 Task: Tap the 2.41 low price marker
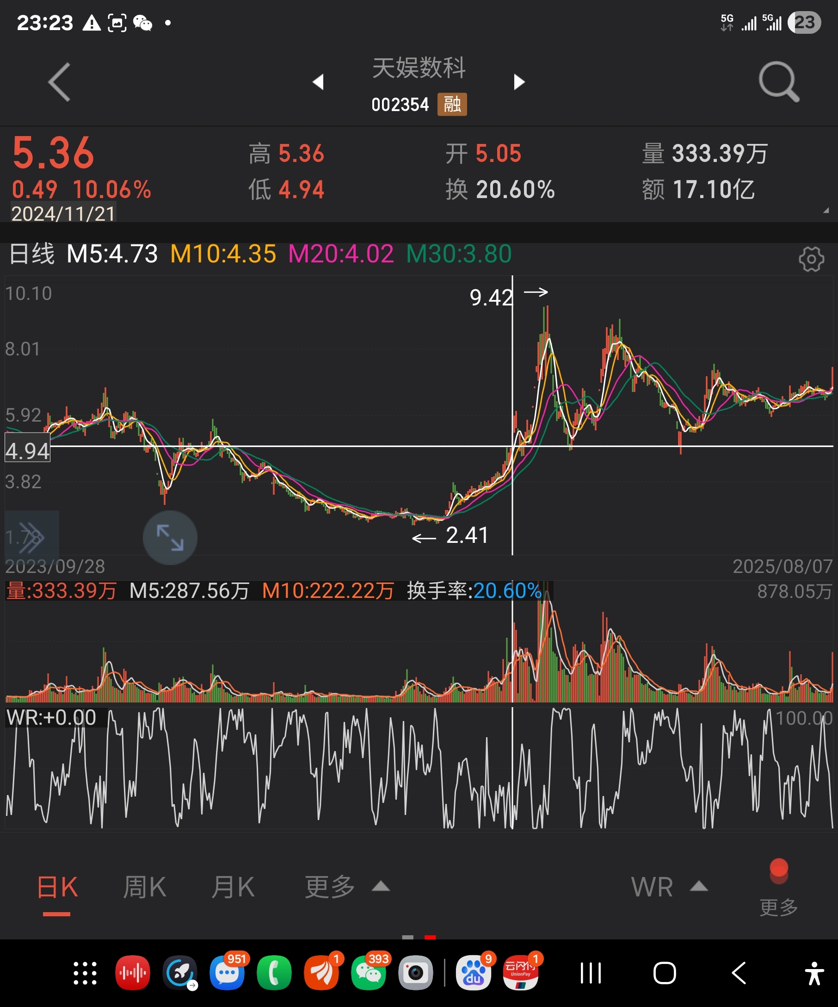click(x=467, y=535)
